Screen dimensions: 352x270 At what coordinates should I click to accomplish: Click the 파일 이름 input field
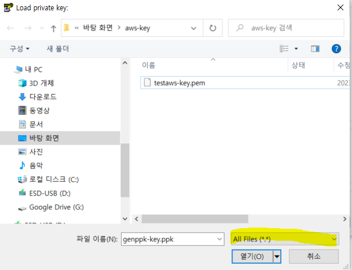point(172,239)
